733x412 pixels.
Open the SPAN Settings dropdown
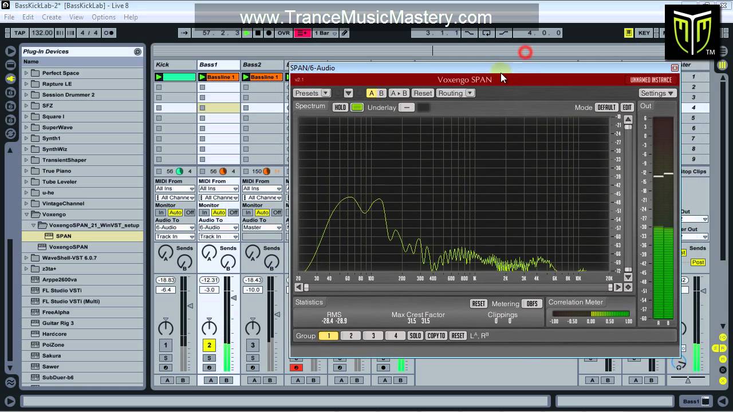tap(657, 93)
